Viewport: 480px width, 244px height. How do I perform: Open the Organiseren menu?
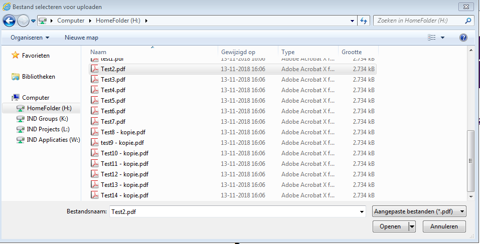click(x=30, y=38)
